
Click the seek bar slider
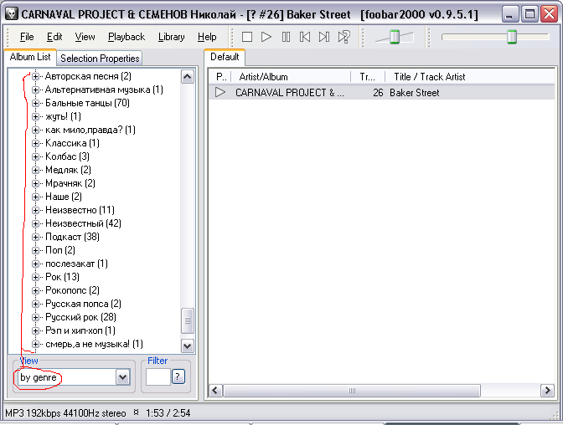tap(512, 37)
